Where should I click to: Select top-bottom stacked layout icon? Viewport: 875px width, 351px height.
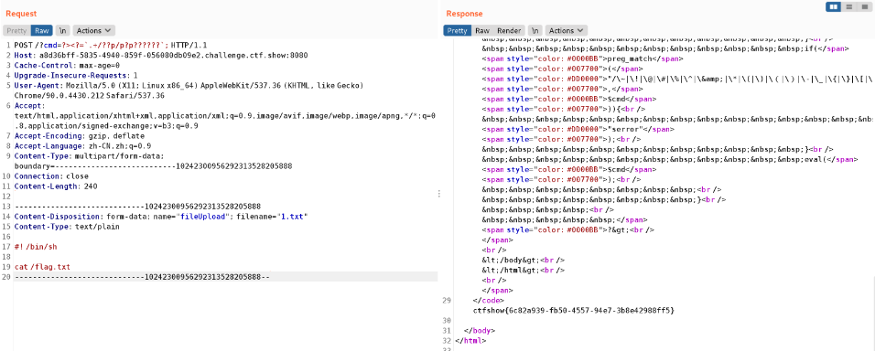coord(849,6)
